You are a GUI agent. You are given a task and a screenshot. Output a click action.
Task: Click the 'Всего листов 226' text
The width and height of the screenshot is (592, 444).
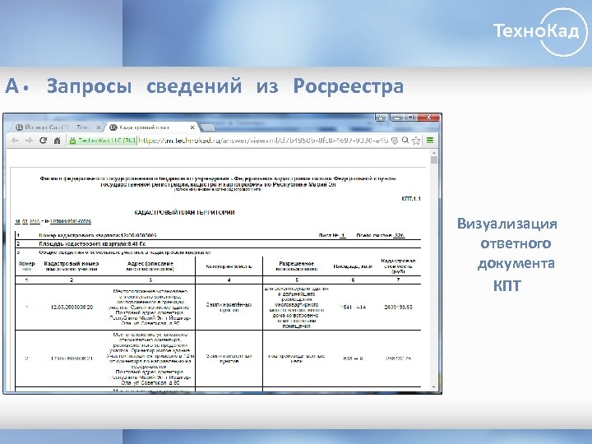[x=381, y=235]
